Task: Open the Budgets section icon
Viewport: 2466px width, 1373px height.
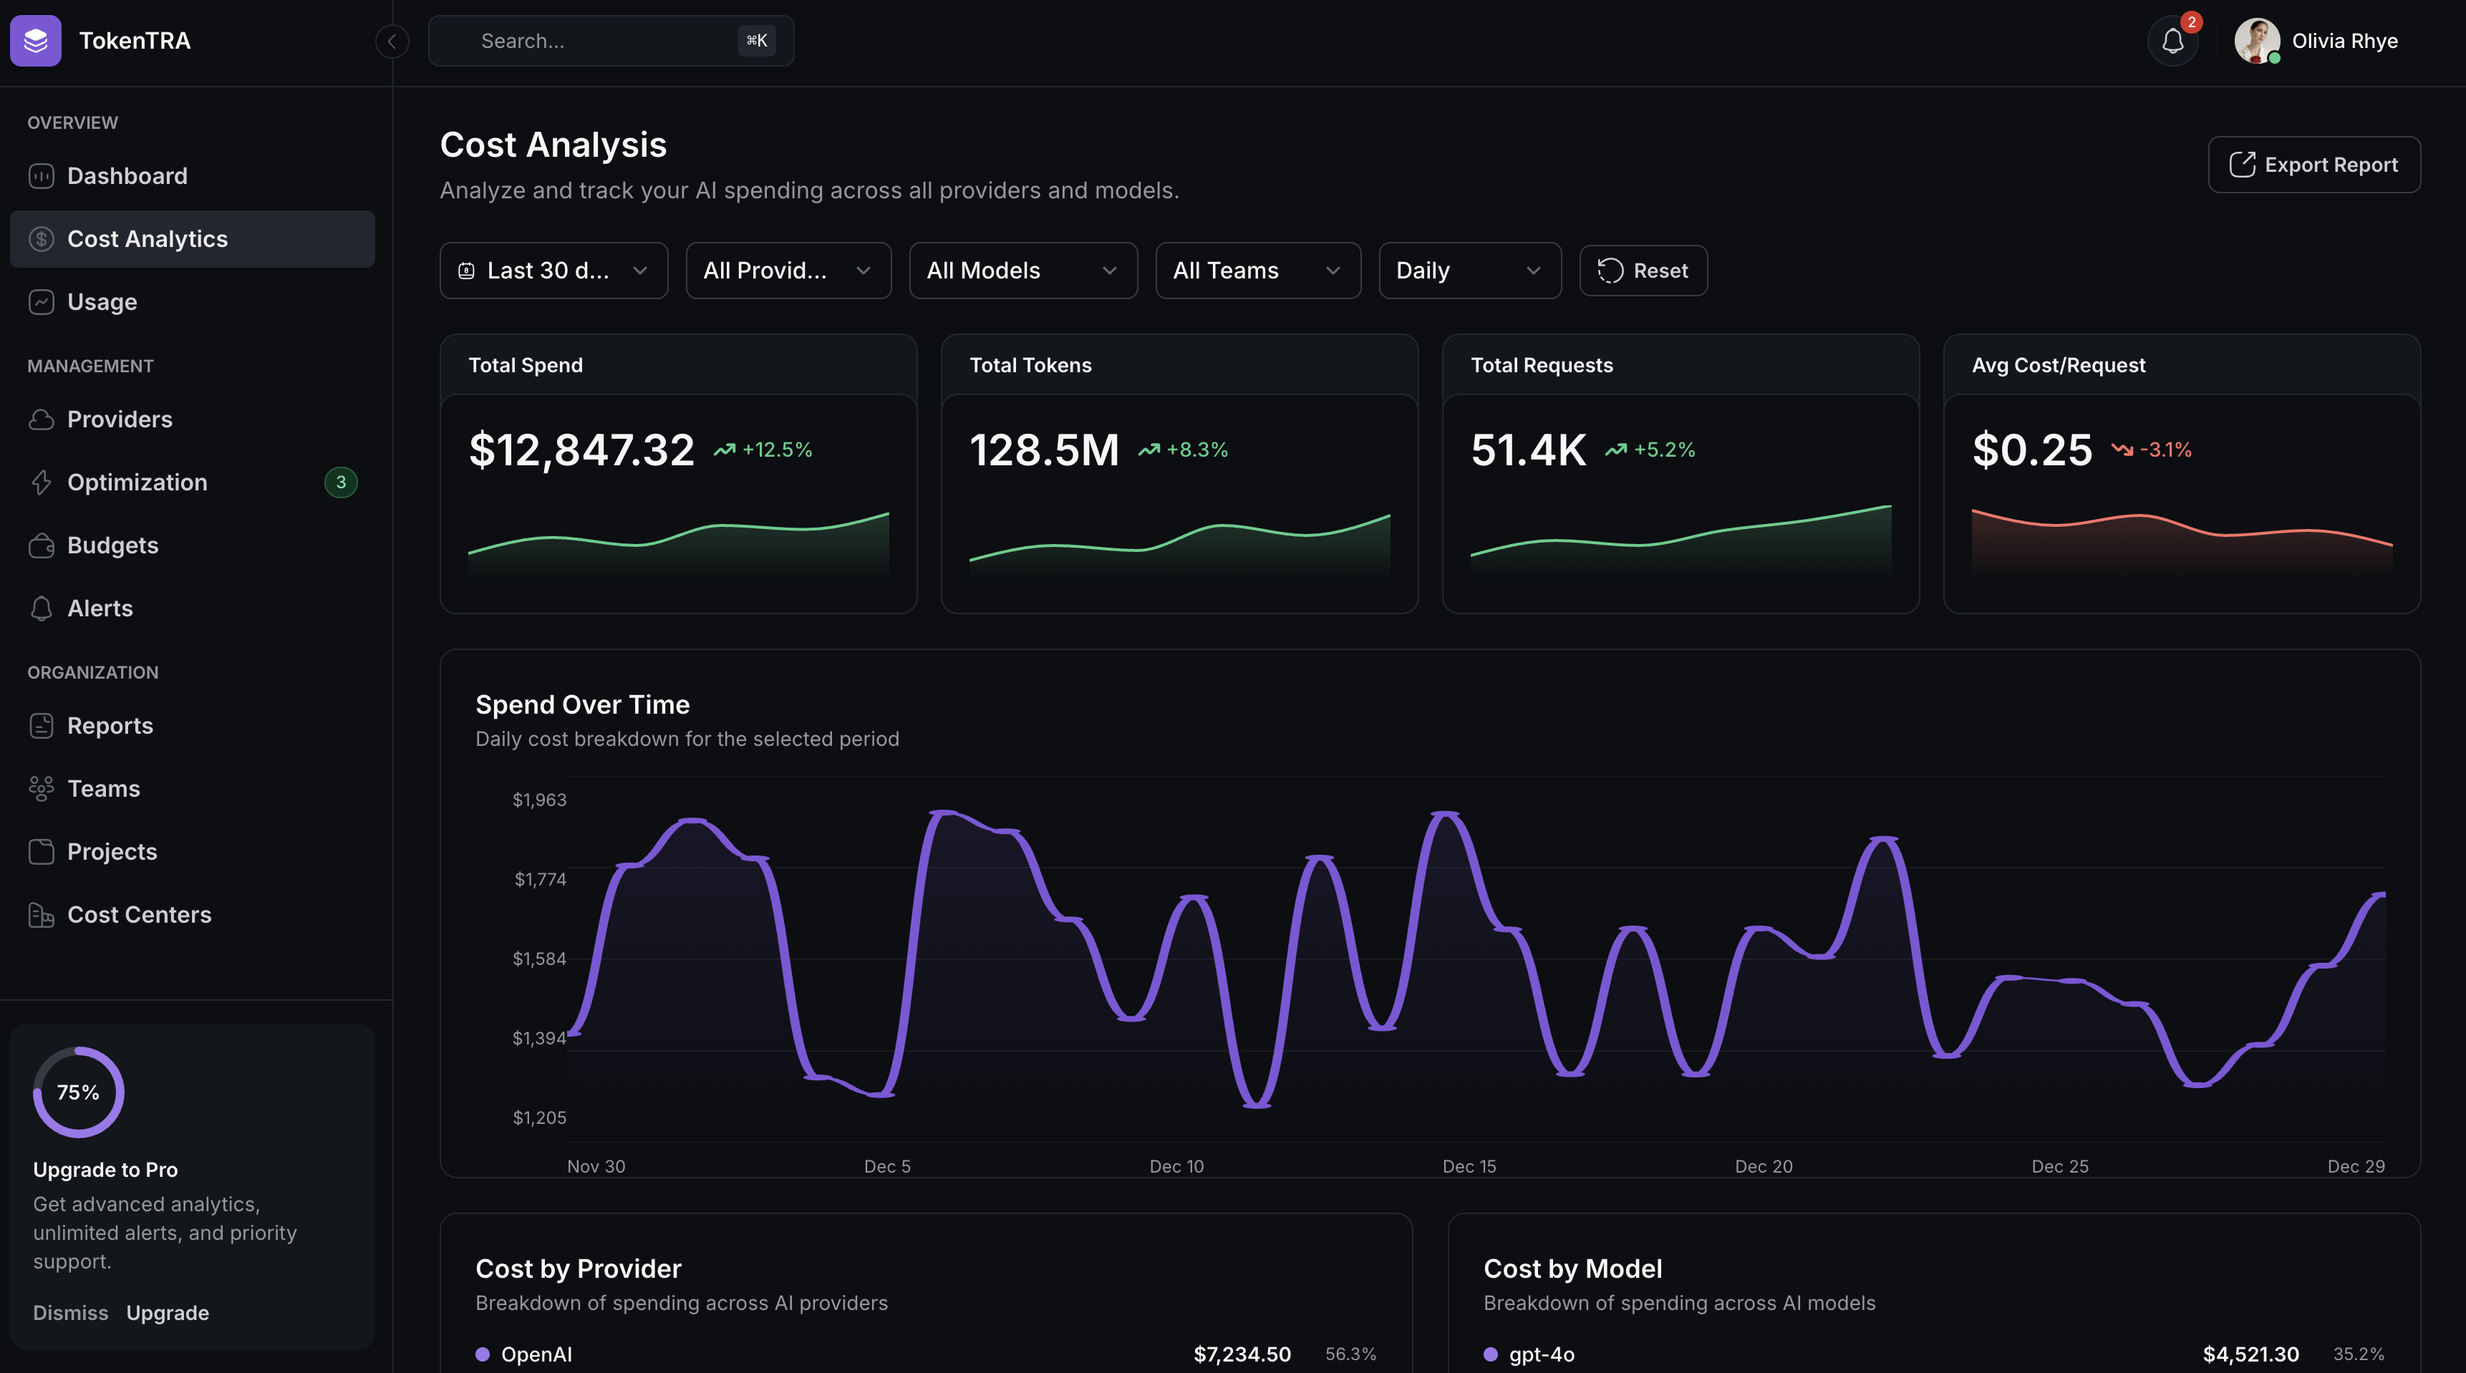Action: pos(41,545)
